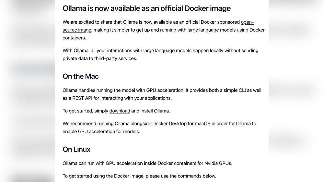Follow the "download" hyperlink
This screenshot has height=182, width=324.
[x=120, y=111]
